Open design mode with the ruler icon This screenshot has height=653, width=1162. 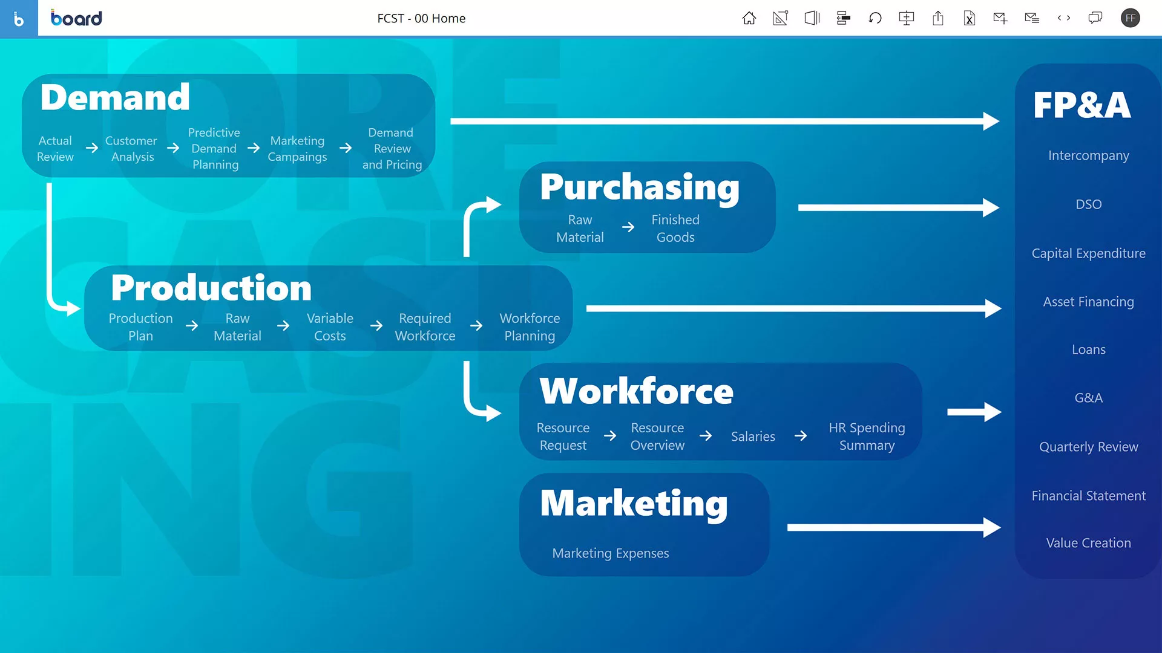coord(781,18)
